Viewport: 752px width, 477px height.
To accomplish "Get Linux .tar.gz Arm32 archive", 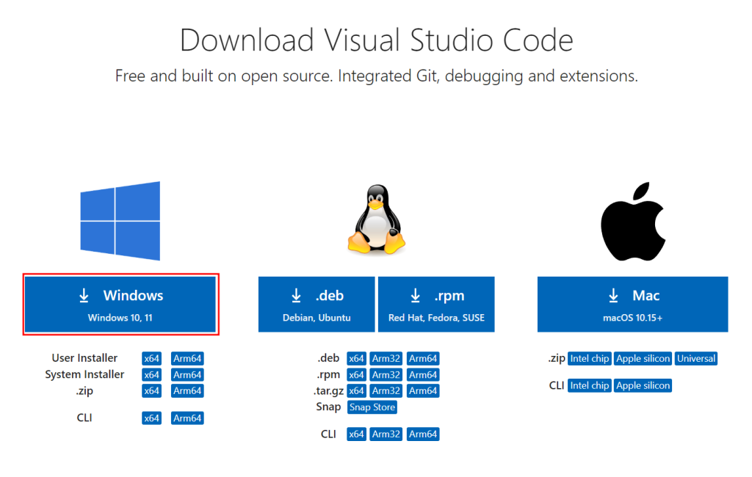I will coord(386,390).
